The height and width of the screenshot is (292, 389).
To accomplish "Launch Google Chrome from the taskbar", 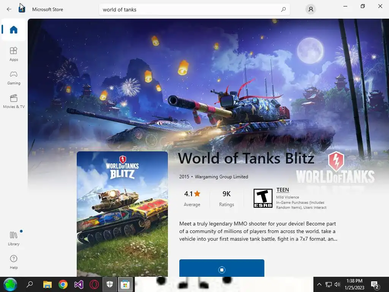I will [63, 284].
